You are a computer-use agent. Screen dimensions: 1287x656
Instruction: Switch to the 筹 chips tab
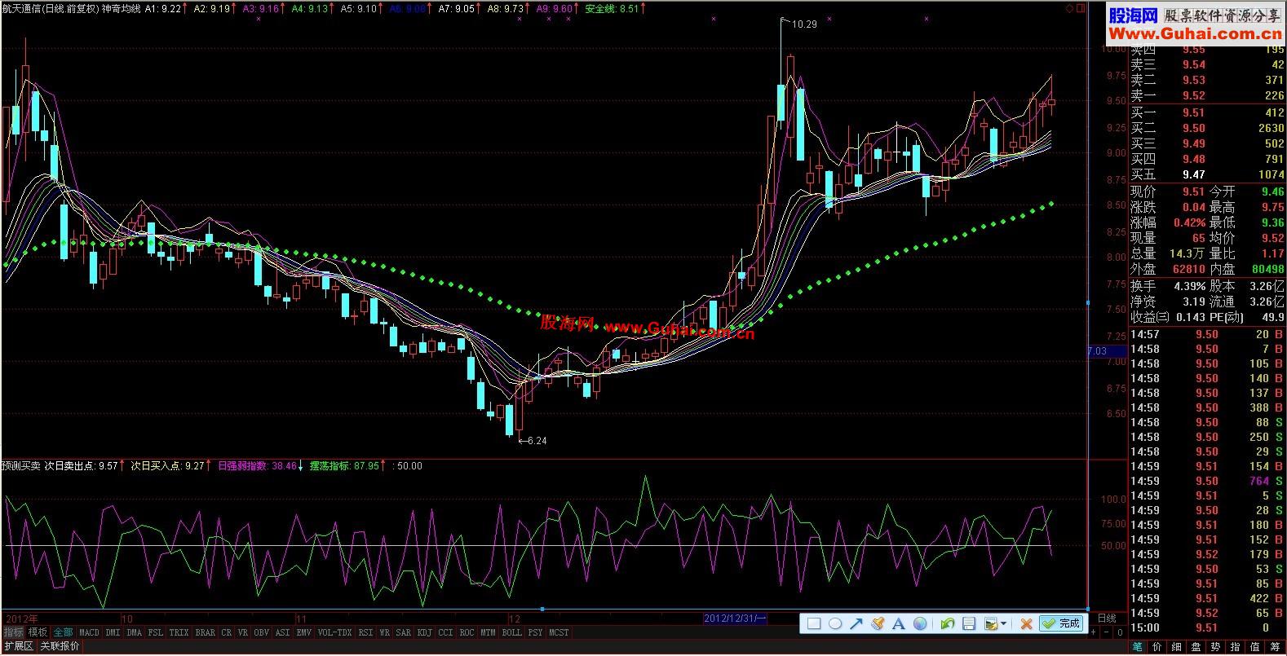tap(1275, 647)
